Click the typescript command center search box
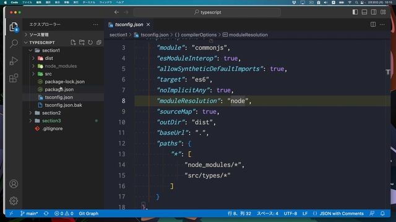The image size is (396, 222). [207, 12]
